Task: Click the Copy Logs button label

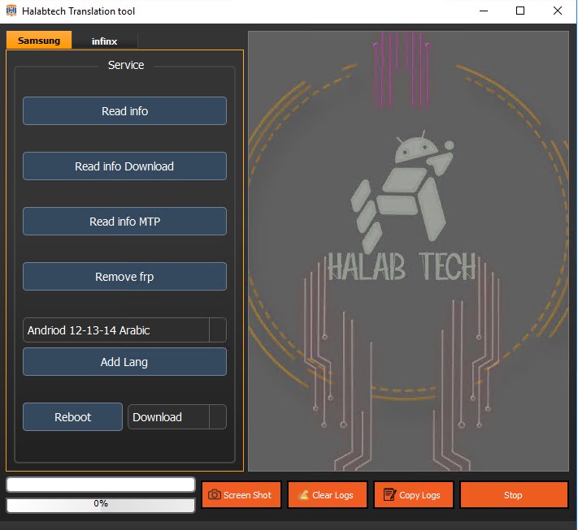Action: (419, 495)
